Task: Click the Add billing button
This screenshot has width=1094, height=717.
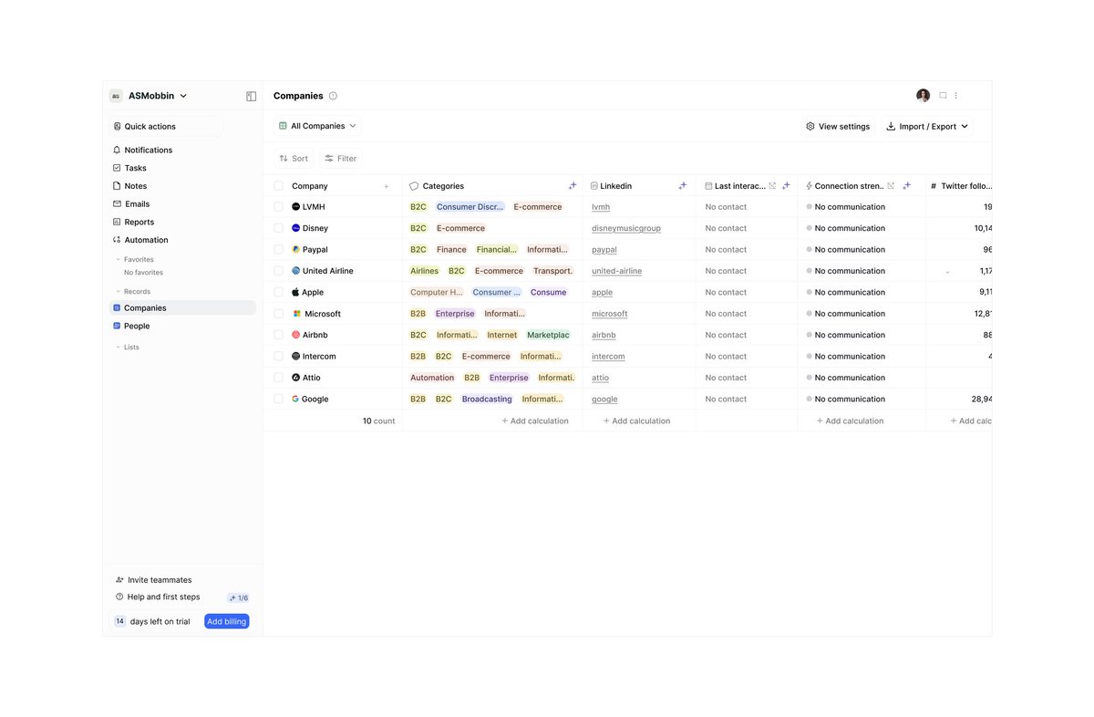Action: click(227, 621)
